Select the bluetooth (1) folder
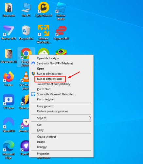 (9, 54)
